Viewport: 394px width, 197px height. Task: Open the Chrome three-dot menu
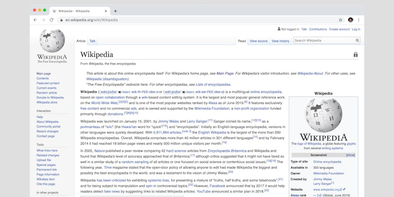pyautogui.click(x=359, y=20)
